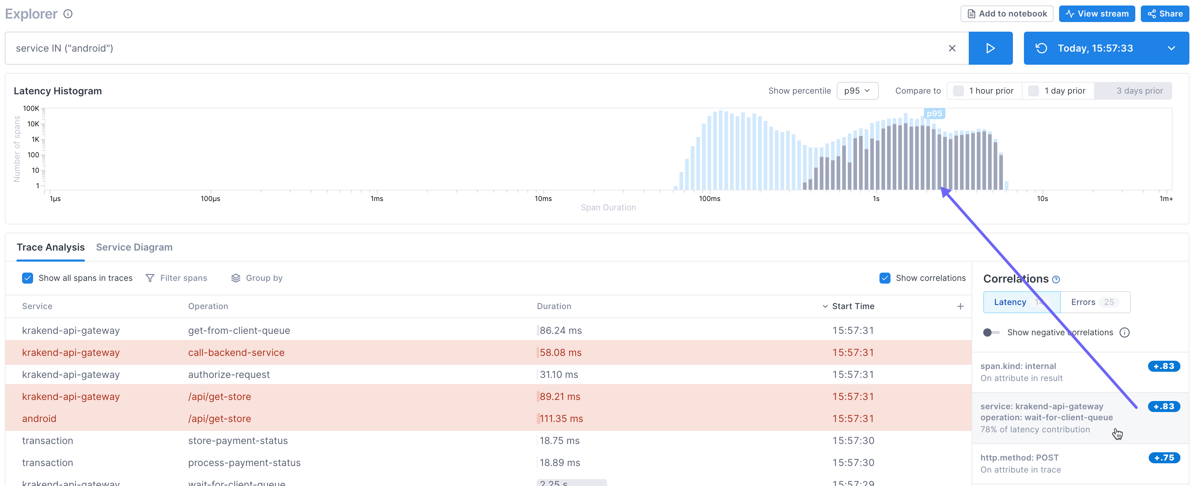Screen dimensions: 1197x486
Task: Expand the Today time range dropdown
Action: click(x=1171, y=48)
